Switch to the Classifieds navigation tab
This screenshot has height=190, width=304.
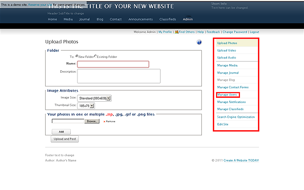click(168, 19)
